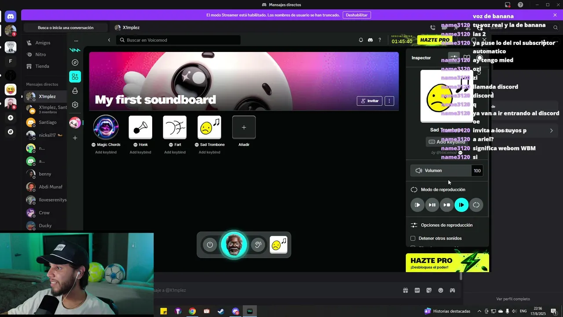Click the Buscar en Voicemod search field

click(x=179, y=40)
